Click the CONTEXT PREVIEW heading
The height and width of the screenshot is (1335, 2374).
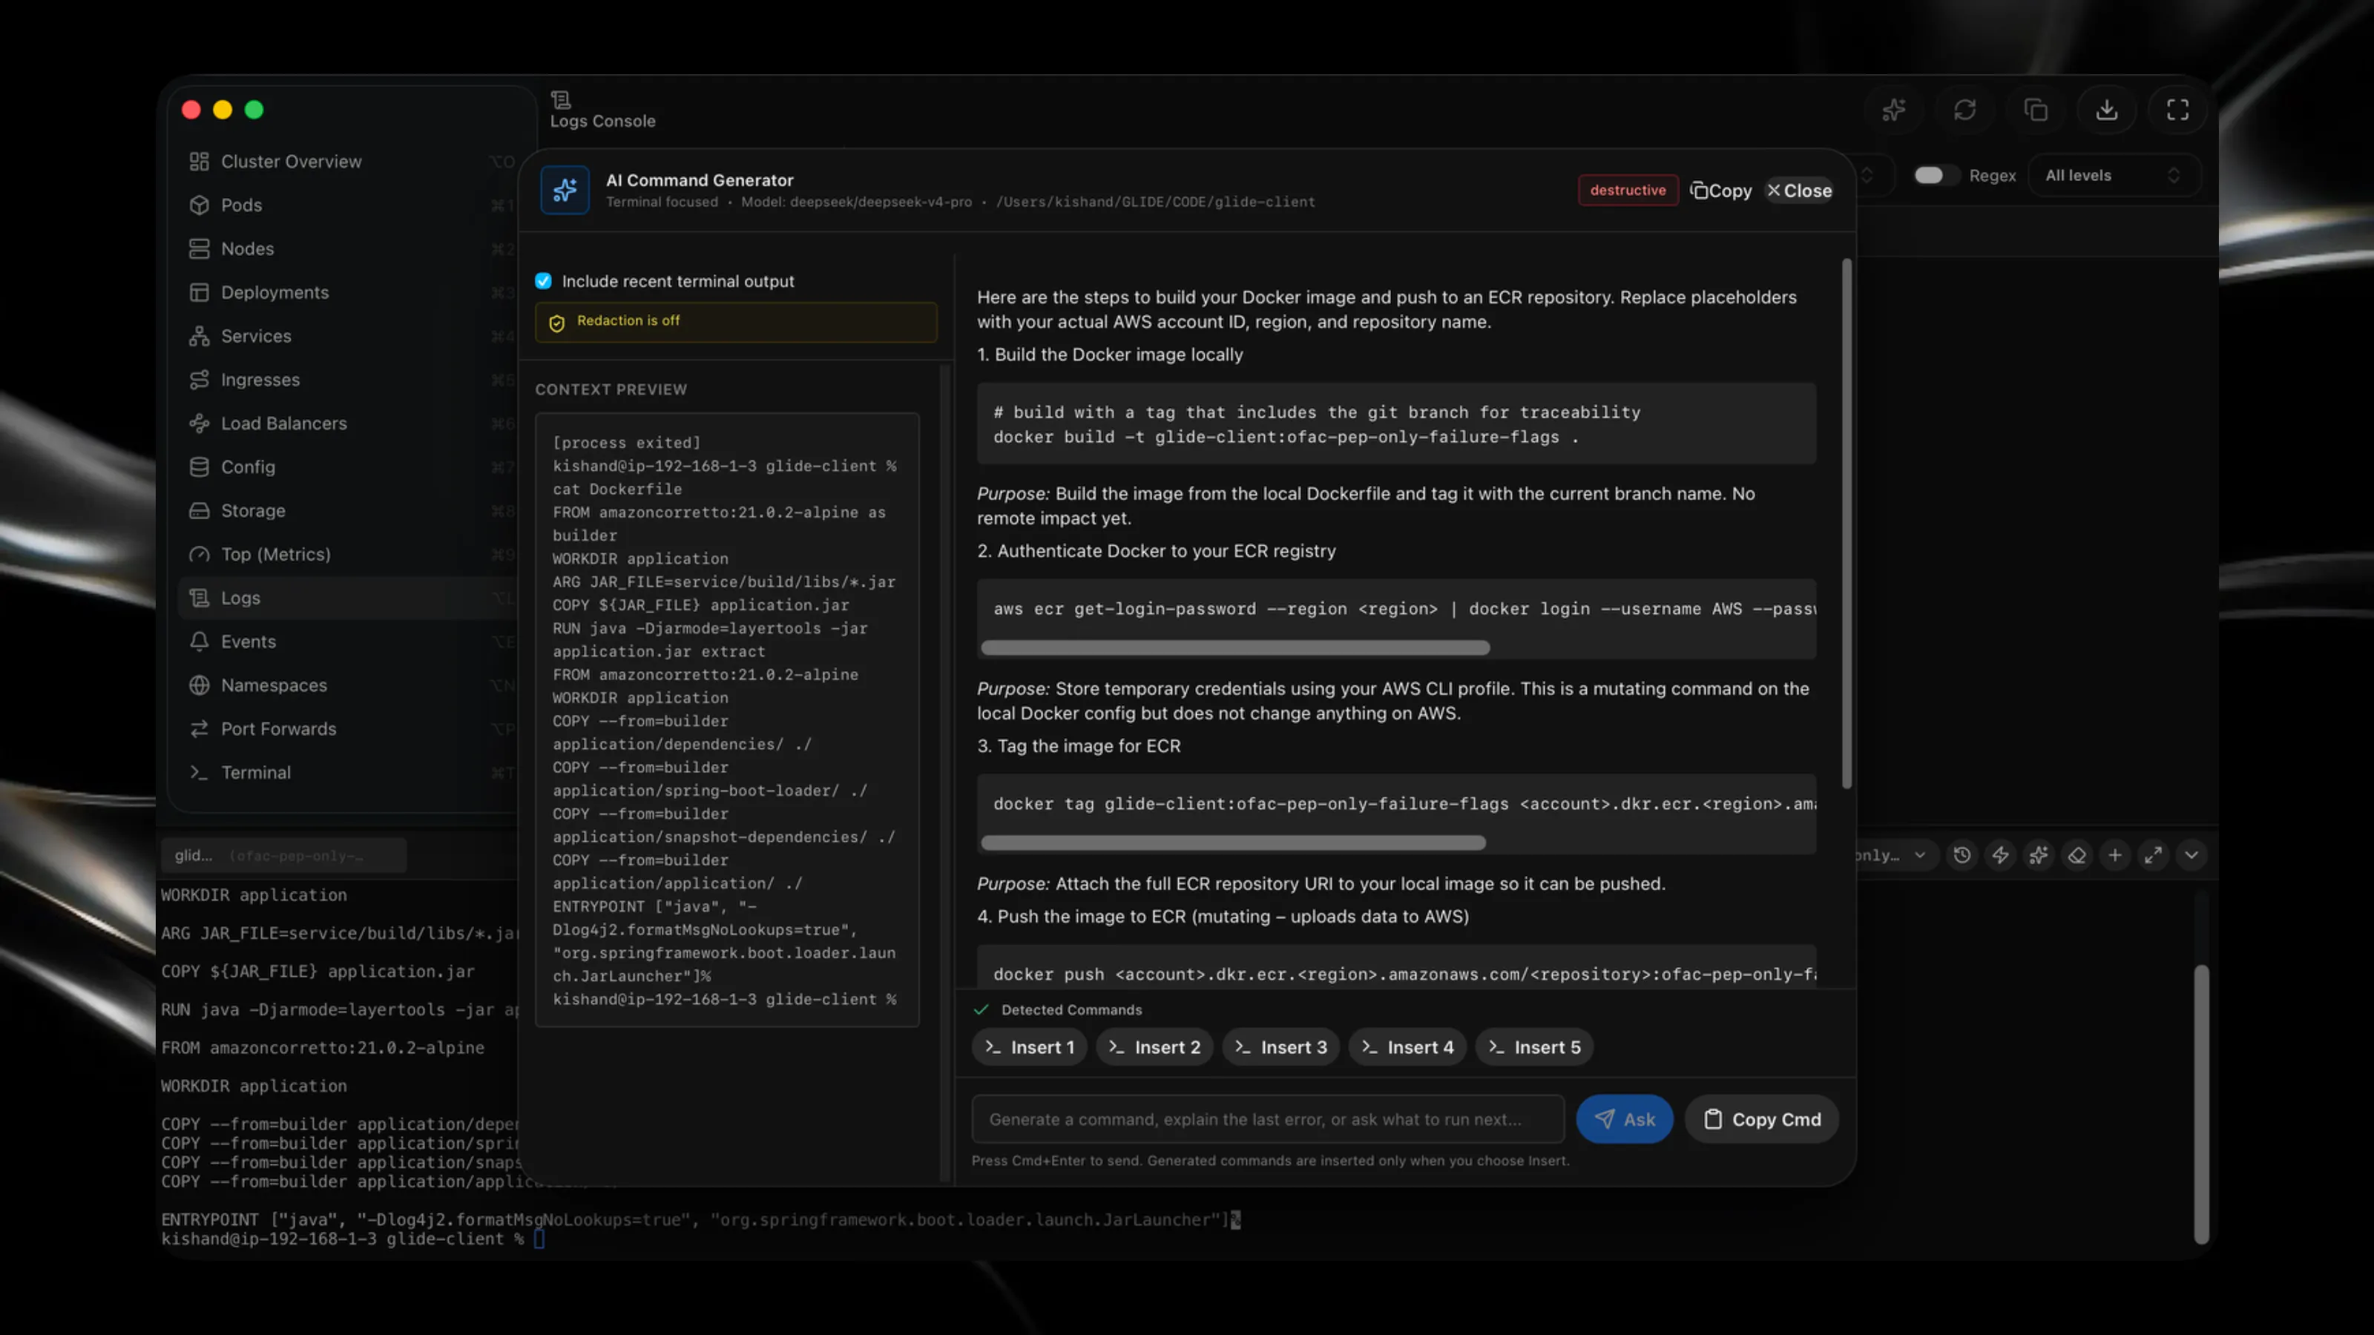click(611, 389)
